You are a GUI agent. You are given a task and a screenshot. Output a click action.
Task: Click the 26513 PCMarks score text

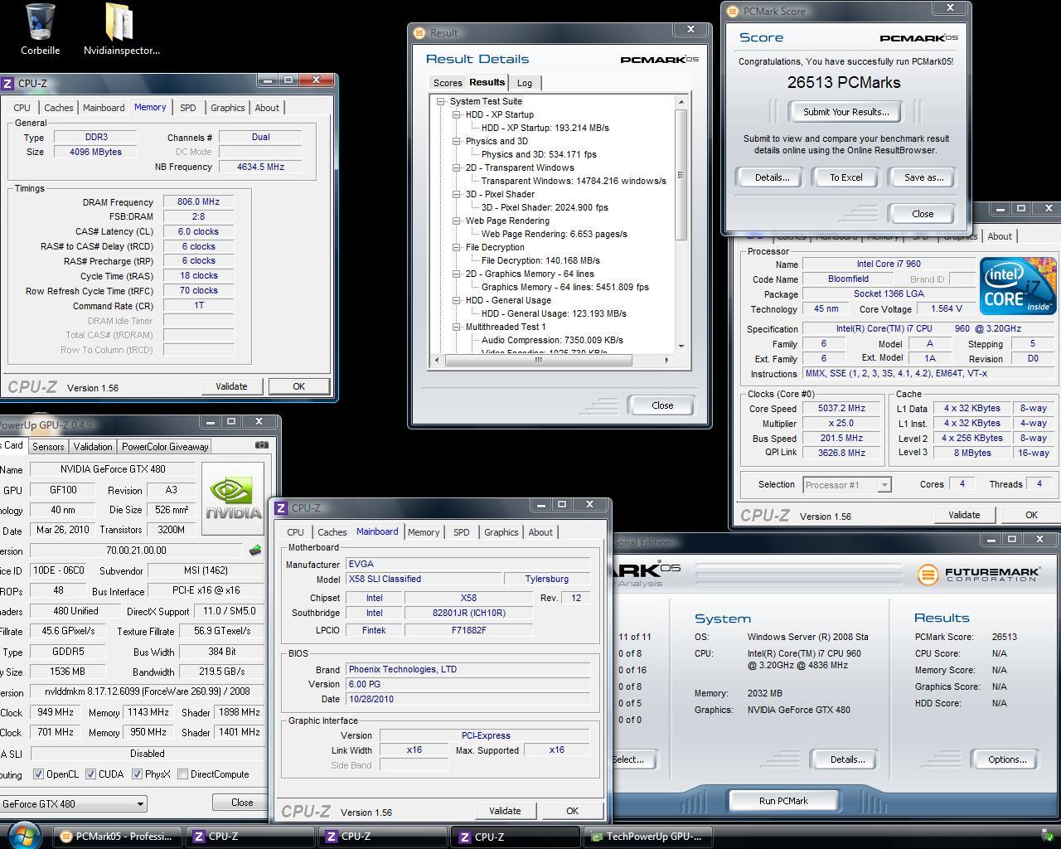(844, 82)
